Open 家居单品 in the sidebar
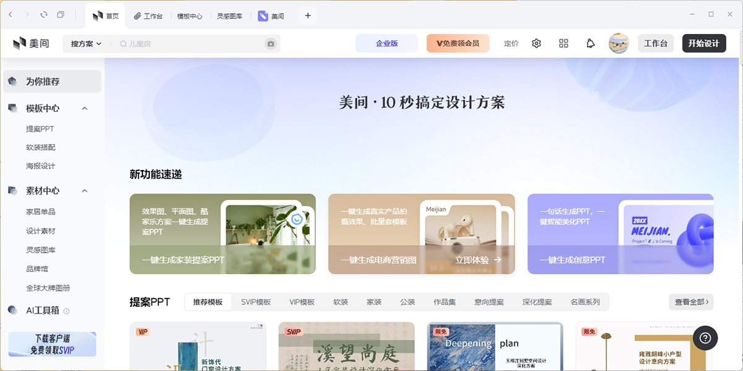The width and height of the screenshot is (743, 371). (x=41, y=211)
